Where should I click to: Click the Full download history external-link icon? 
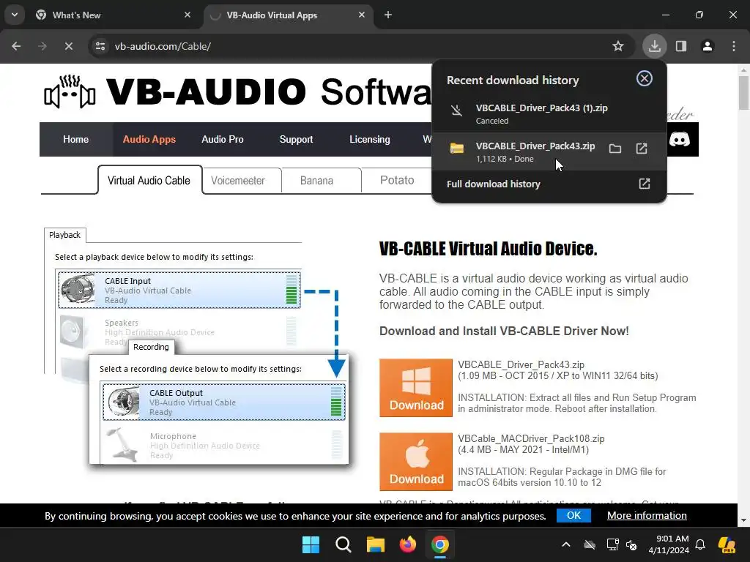(x=645, y=184)
